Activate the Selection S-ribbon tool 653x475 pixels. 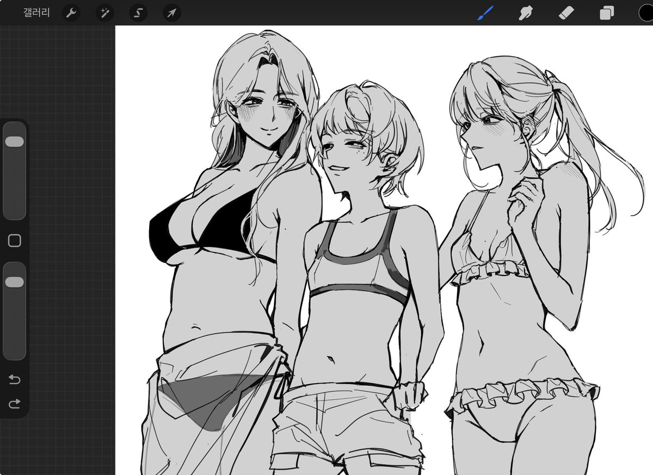coord(138,13)
